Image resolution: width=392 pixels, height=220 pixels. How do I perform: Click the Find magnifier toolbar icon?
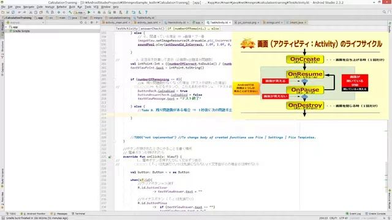tap(47, 12)
